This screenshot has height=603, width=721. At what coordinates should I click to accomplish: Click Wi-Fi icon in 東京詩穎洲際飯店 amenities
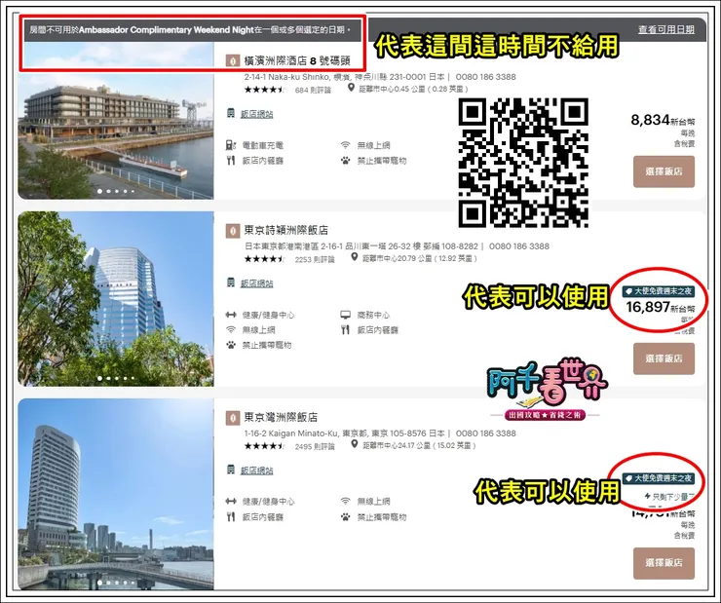(x=231, y=329)
